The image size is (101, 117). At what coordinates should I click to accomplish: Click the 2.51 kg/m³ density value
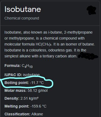click(30, 98)
